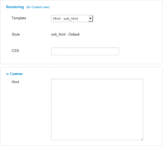
Task: Click the bottom edge of the Html textarea
Action: [x=97, y=140]
